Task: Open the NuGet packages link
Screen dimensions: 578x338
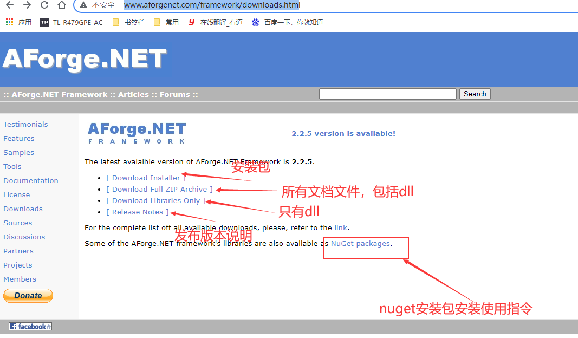Action: click(x=360, y=244)
